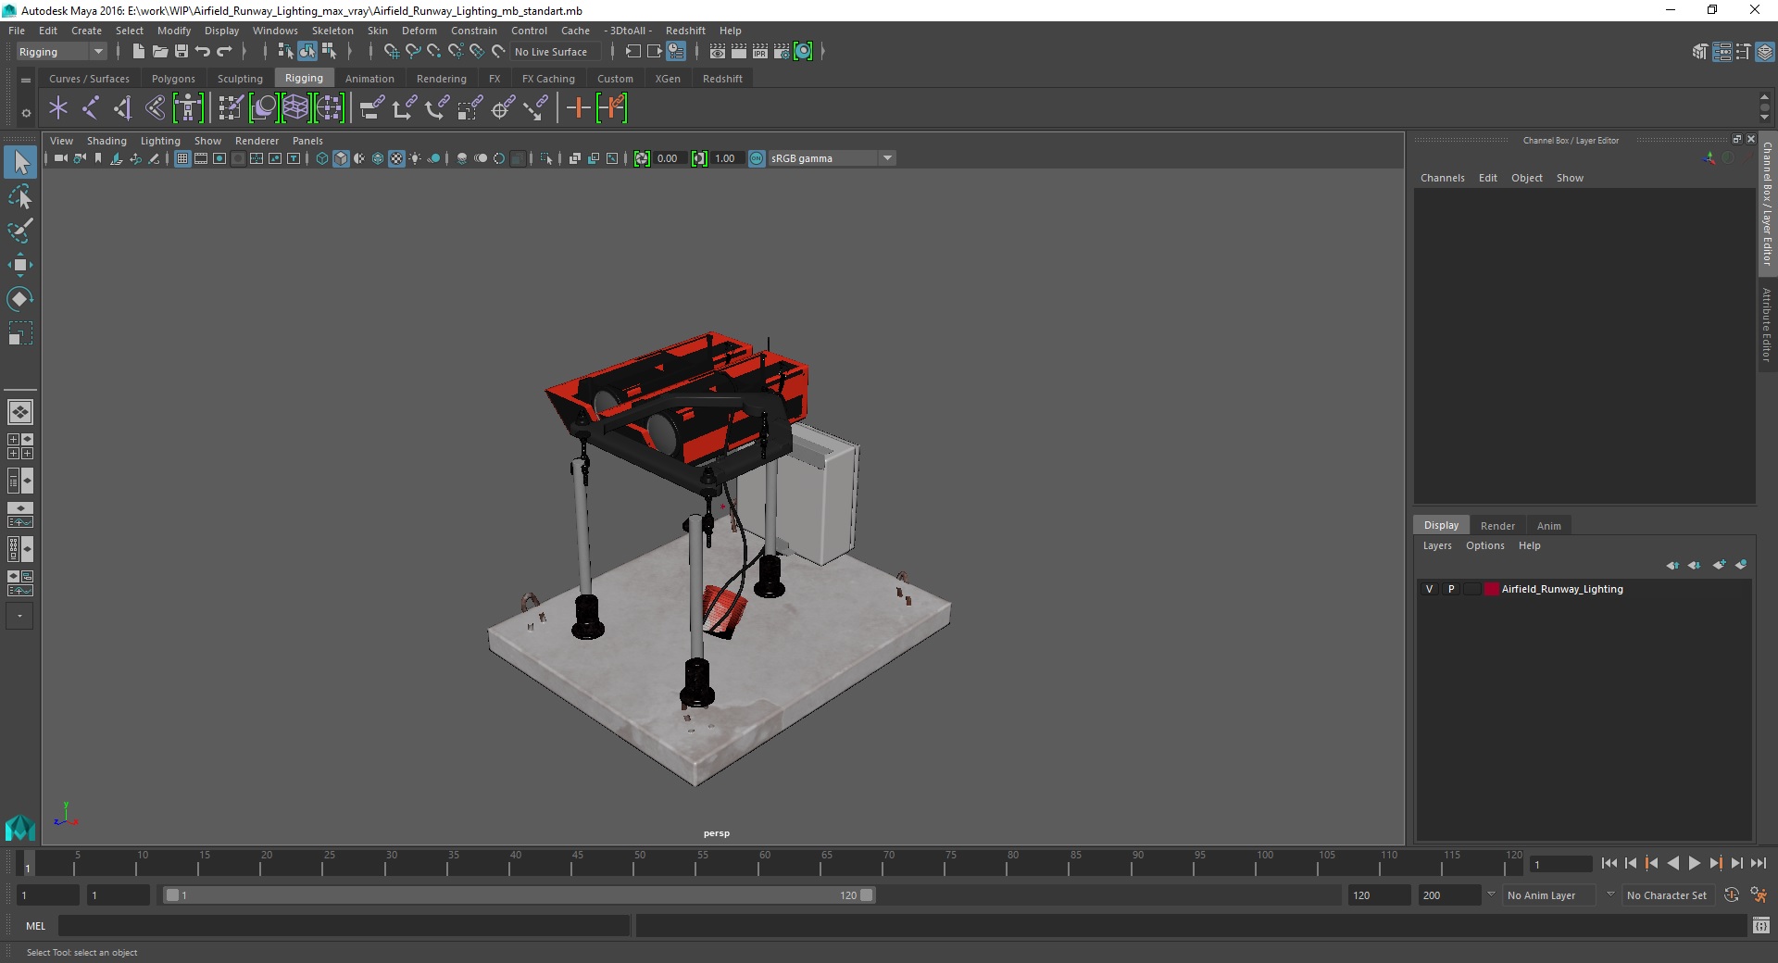Toggle the viewport grid display button
The width and height of the screenshot is (1778, 963).
[182, 158]
